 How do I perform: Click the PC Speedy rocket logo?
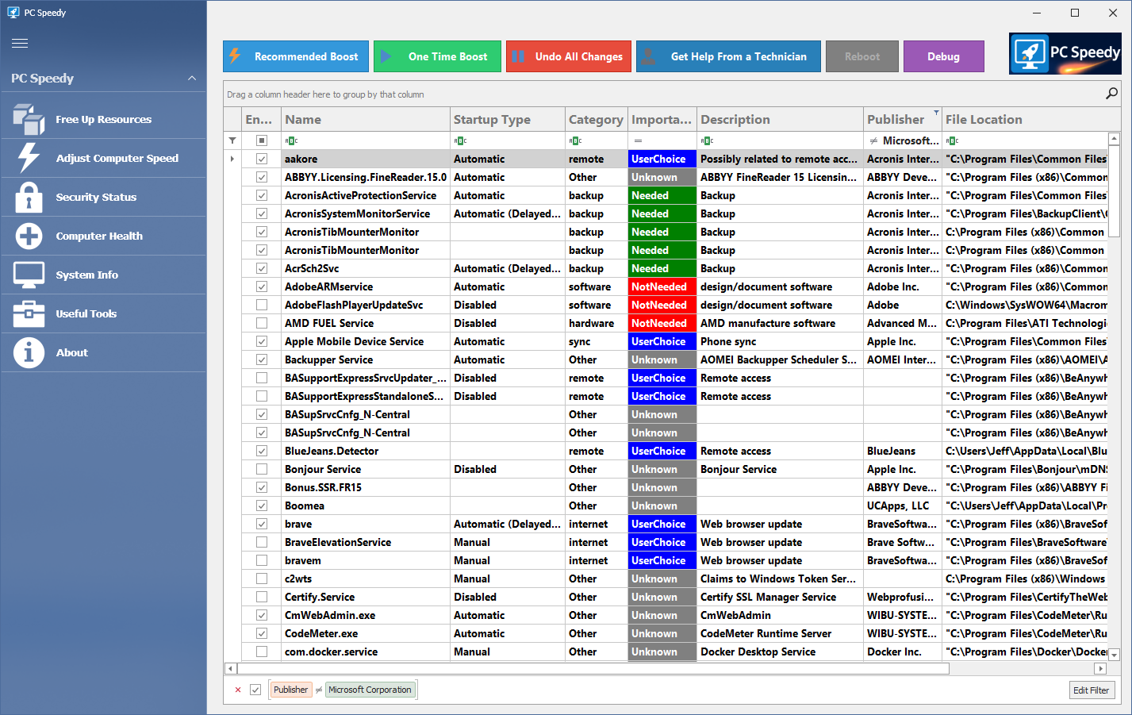pos(1065,54)
